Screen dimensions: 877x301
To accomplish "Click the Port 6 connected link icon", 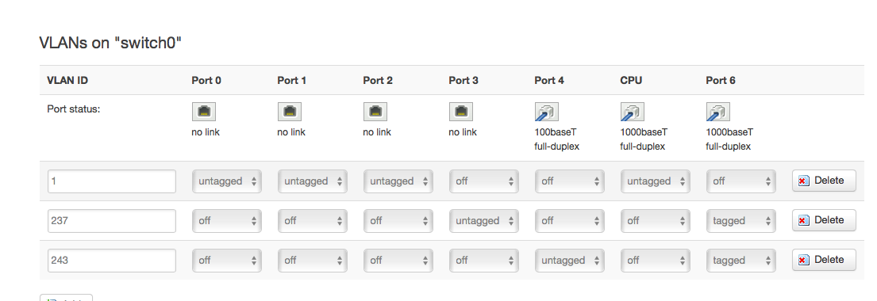I will [x=717, y=112].
